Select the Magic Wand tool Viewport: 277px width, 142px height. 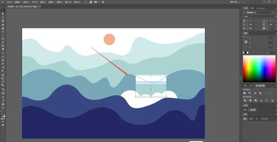tap(3, 17)
